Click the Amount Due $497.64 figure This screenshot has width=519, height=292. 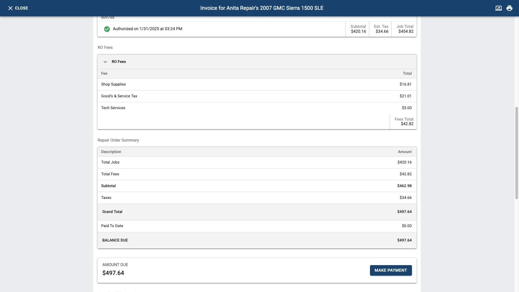click(113, 273)
